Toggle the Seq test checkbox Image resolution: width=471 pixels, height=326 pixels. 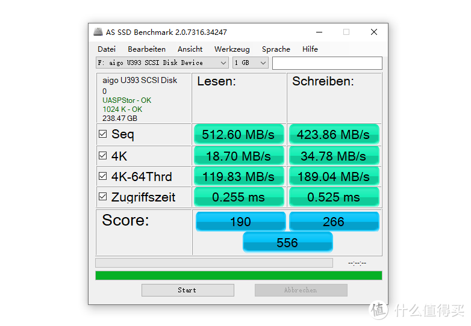(103, 134)
